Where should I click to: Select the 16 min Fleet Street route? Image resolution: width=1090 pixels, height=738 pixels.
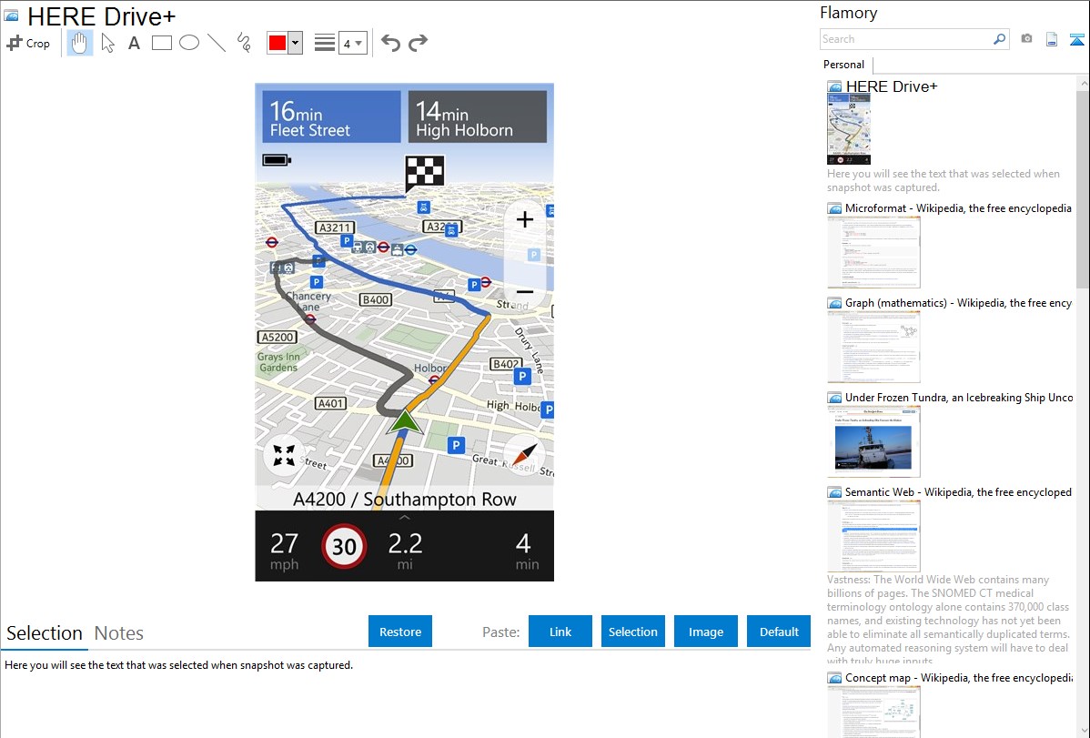click(331, 116)
